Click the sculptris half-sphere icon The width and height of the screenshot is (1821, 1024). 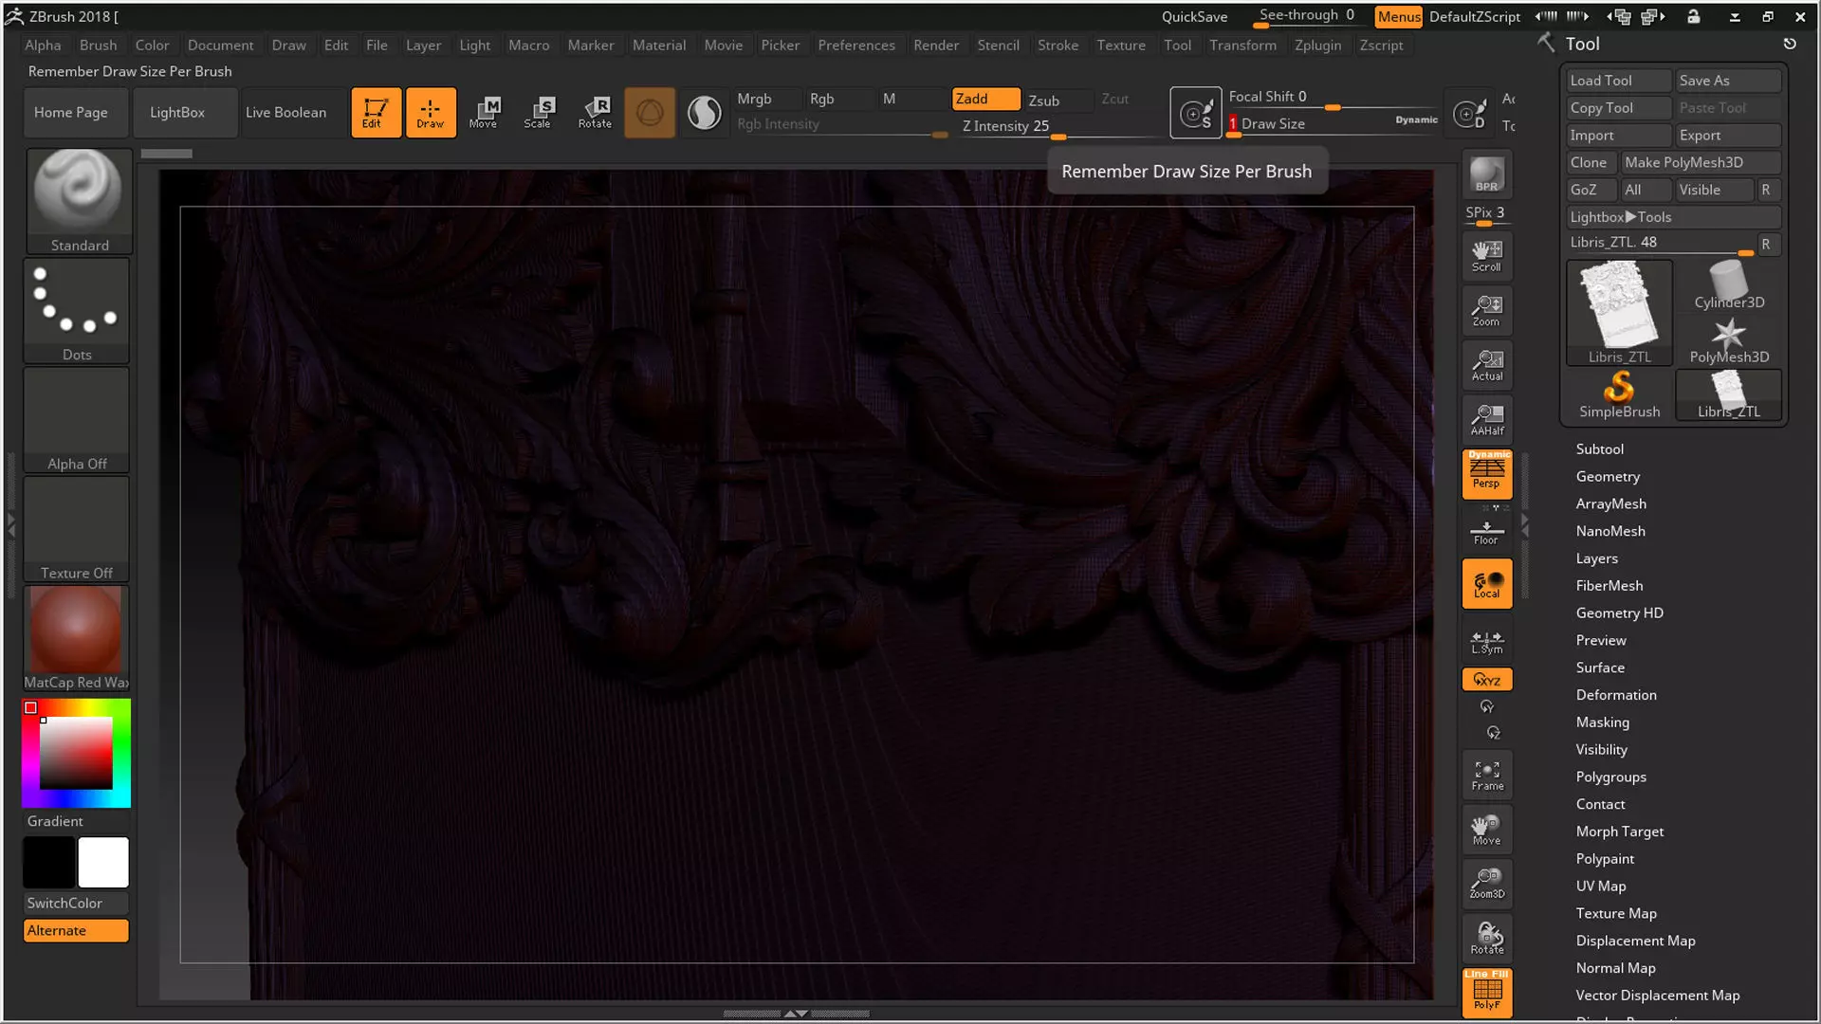coord(704,113)
